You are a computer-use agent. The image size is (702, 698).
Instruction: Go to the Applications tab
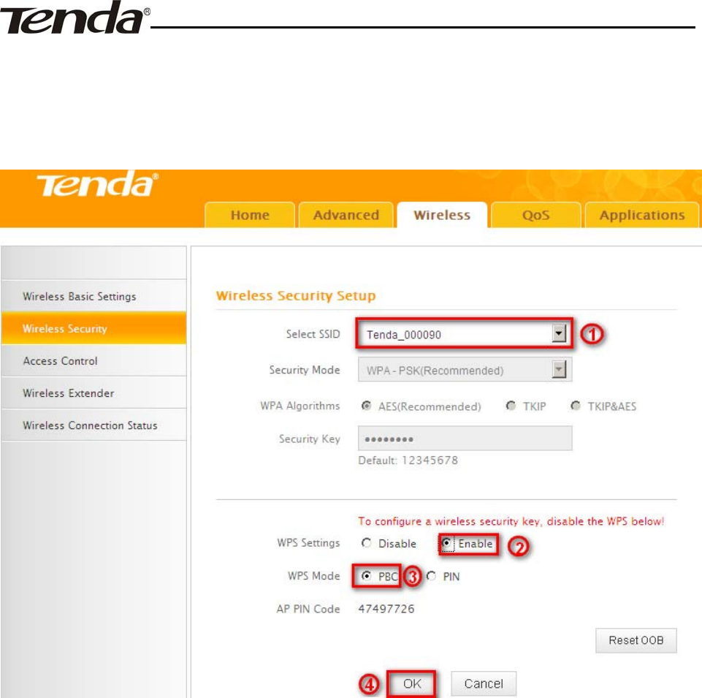tap(642, 215)
